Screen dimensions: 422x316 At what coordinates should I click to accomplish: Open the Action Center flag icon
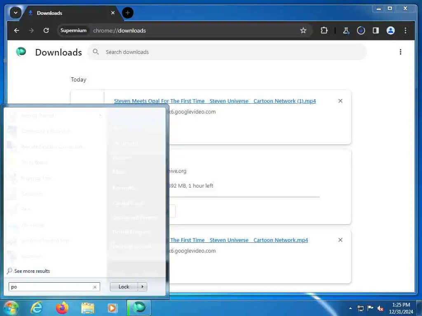(x=370, y=308)
